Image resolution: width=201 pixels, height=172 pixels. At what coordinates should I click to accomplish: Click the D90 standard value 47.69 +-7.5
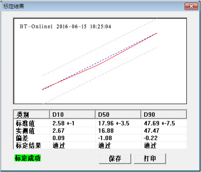[x=159, y=123]
